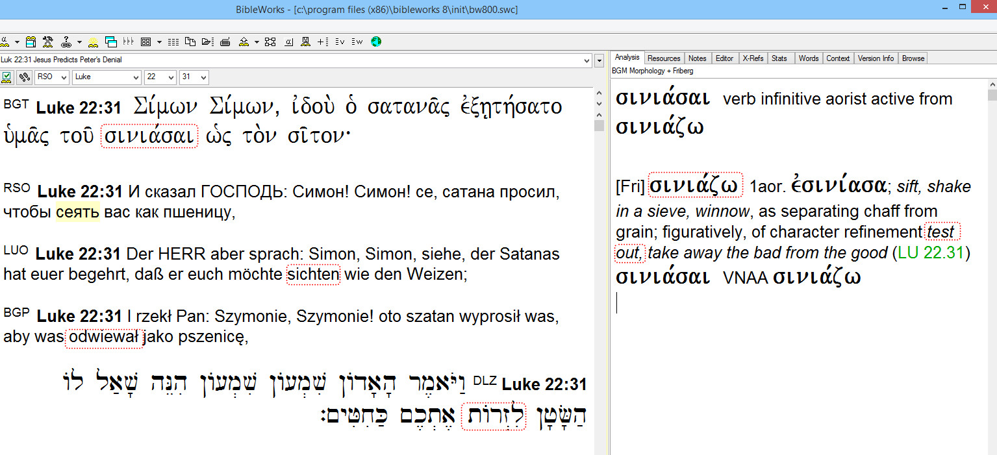This screenshot has height=455, width=997.
Task: Open the Editor tab
Action: [724, 58]
